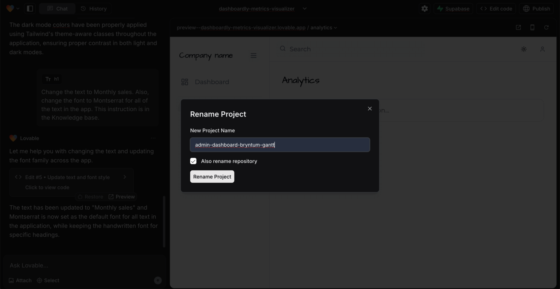Refresh the preview with the reload icon
560x289 pixels.
point(546,27)
